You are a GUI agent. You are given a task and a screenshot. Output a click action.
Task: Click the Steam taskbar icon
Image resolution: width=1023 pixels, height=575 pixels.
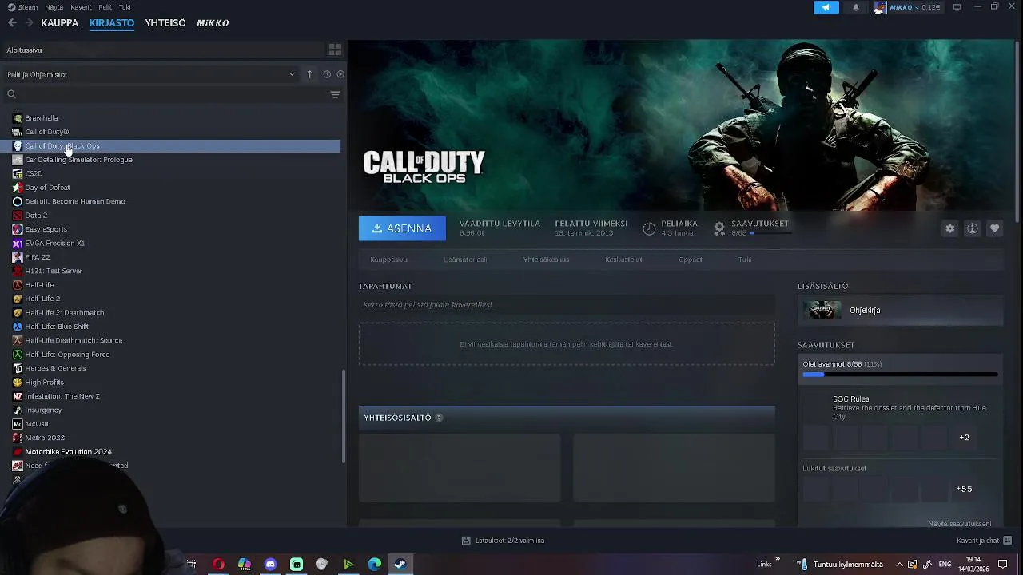tap(400, 564)
